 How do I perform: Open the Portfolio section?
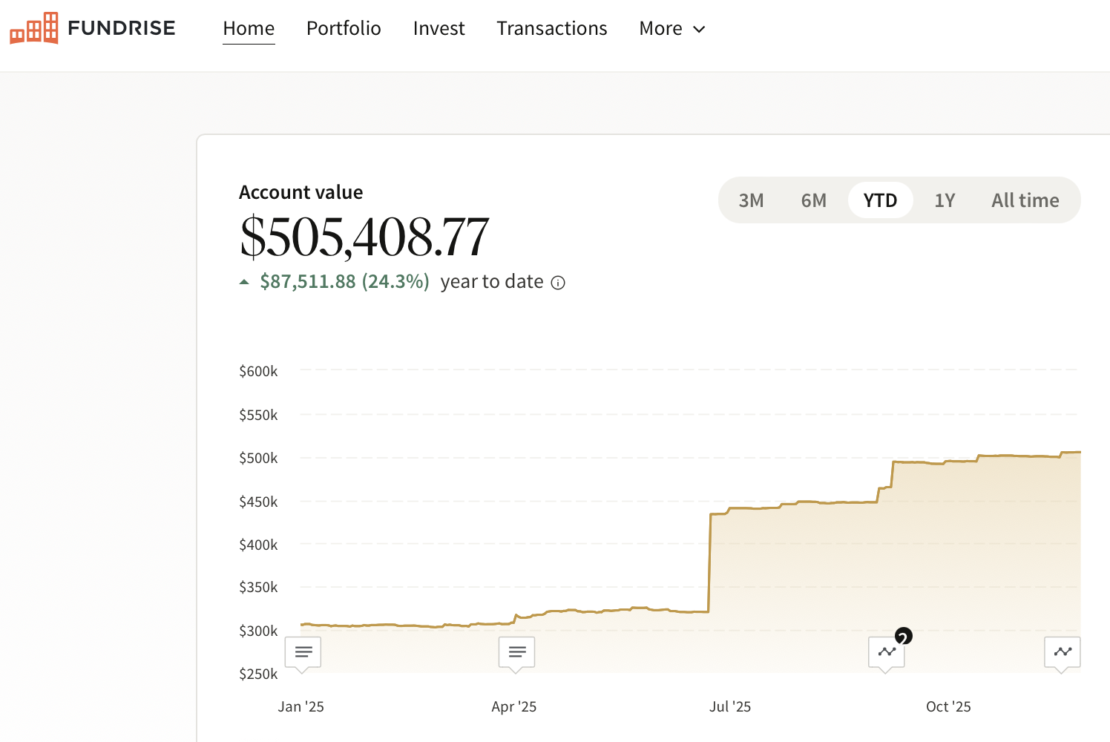tap(344, 28)
